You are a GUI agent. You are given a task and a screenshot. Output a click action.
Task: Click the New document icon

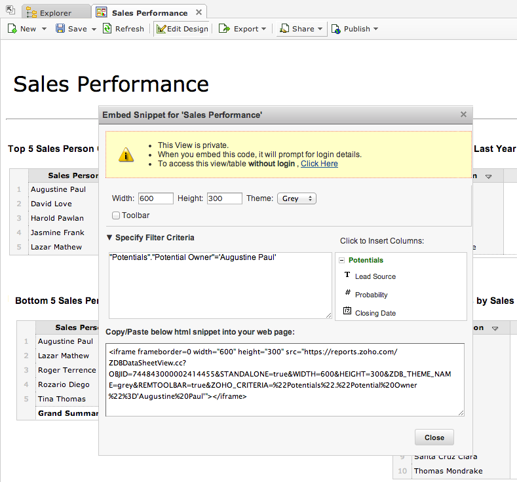[x=12, y=29]
